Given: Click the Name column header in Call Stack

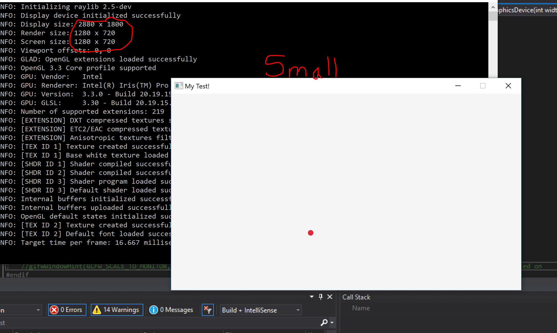Looking at the screenshot, I should 361,308.
